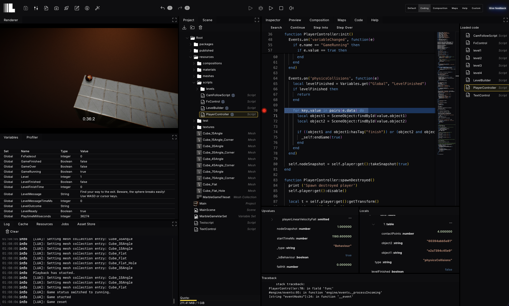This screenshot has height=306, width=509.
Task: Launch the project via the rocket icon
Action: click(x=66, y=8)
